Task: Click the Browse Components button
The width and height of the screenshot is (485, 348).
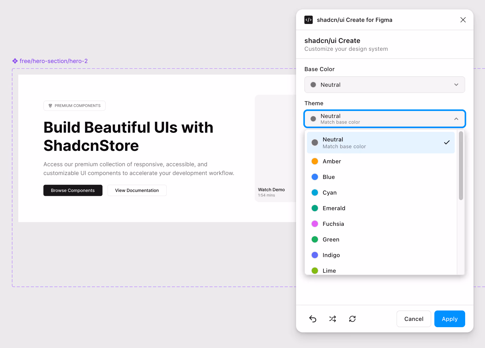Action: point(73,190)
